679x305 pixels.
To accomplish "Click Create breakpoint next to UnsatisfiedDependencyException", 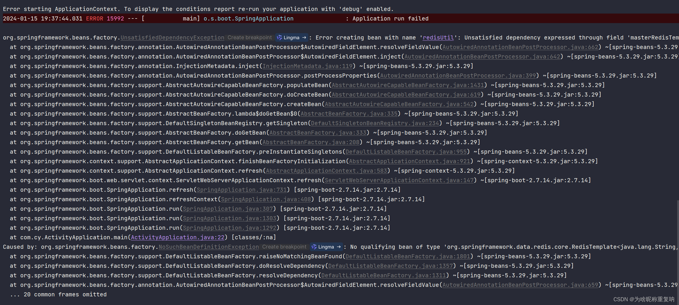I will [250, 37].
